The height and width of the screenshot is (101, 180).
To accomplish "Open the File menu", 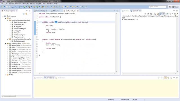I will pos(2,4).
